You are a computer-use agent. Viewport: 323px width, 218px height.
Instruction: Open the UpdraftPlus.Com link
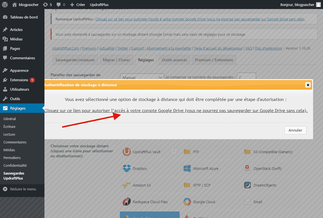coord(66,48)
